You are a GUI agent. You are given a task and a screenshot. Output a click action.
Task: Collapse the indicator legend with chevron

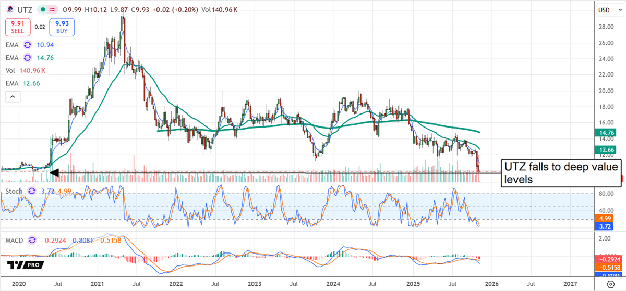coord(13,97)
